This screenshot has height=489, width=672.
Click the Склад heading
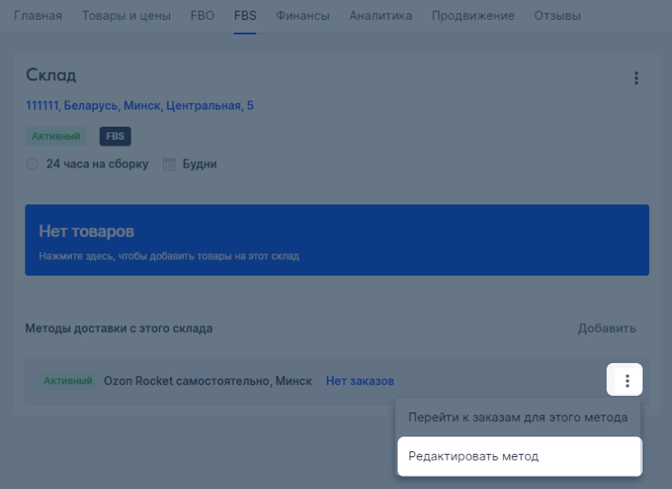click(51, 75)
